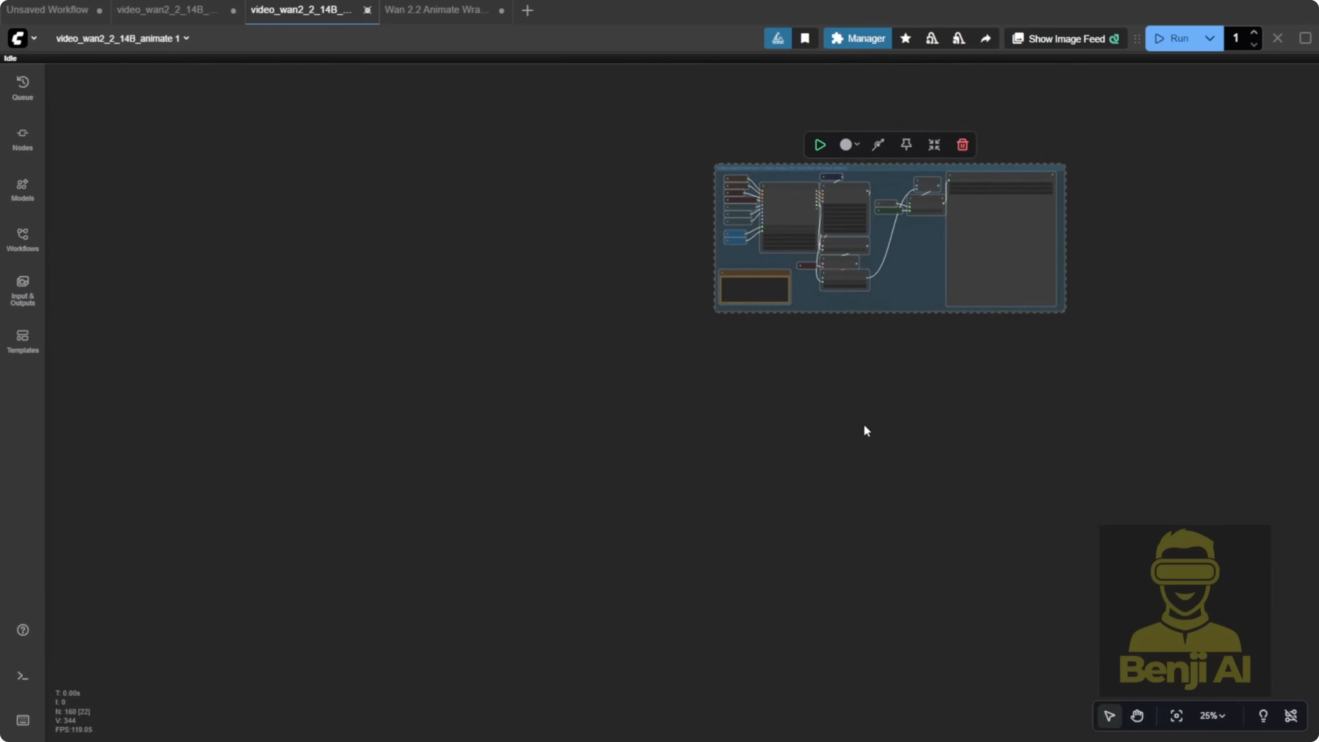This screenshot has height=742, width=1319.
Task: Open the ComfyUI Manager
Action: [857, 38]
